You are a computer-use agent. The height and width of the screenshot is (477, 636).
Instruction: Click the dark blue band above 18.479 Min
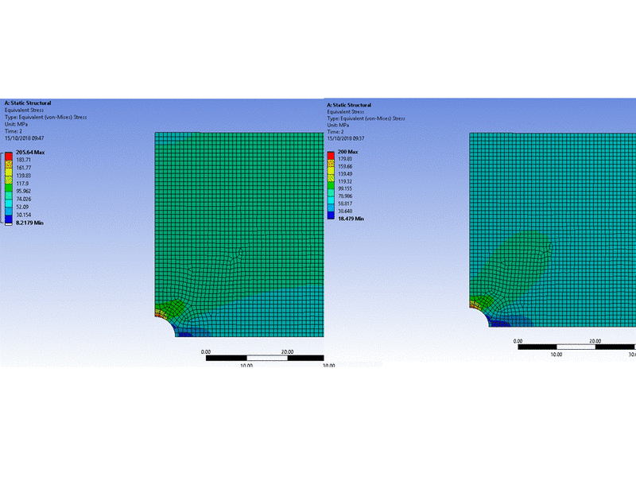tap(331, 215)
